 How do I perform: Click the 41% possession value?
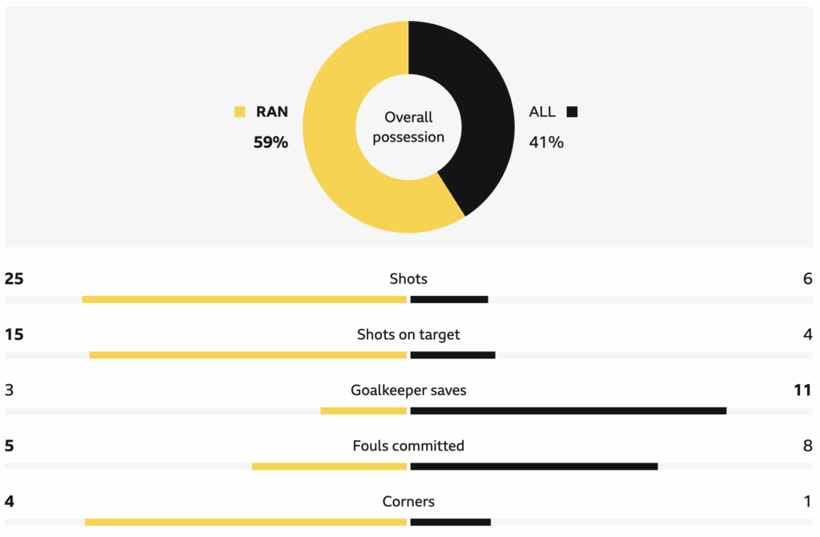546,142
